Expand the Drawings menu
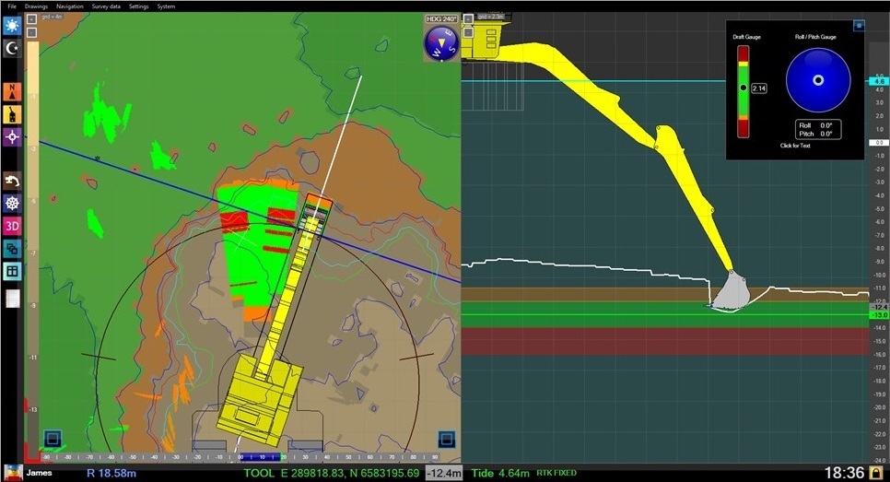The image size is (890, 482). [36, 6]
